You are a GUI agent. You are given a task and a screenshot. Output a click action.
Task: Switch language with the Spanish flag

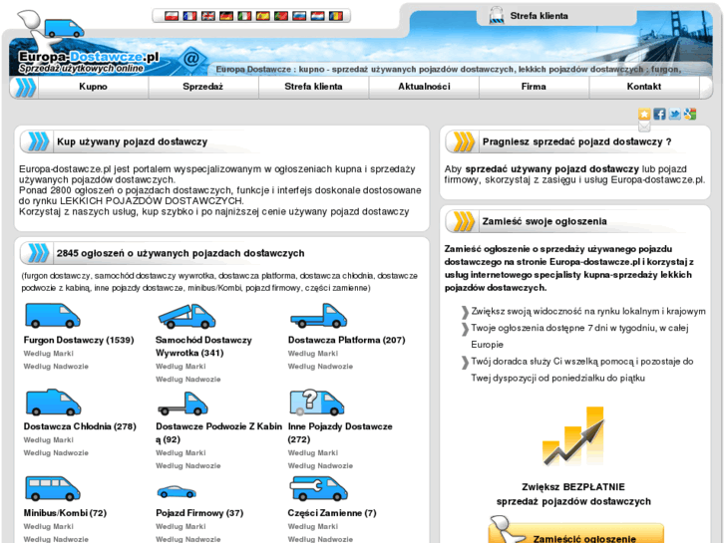point(262,16)
